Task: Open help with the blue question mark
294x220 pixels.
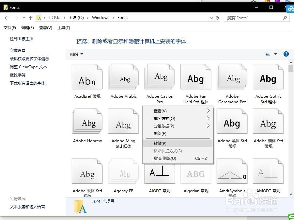Action: (x=286, y=54)
